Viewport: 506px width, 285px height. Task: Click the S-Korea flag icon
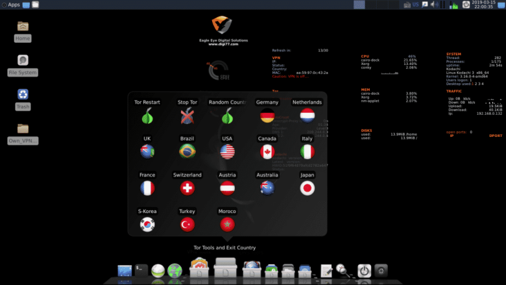click(147, 224)
